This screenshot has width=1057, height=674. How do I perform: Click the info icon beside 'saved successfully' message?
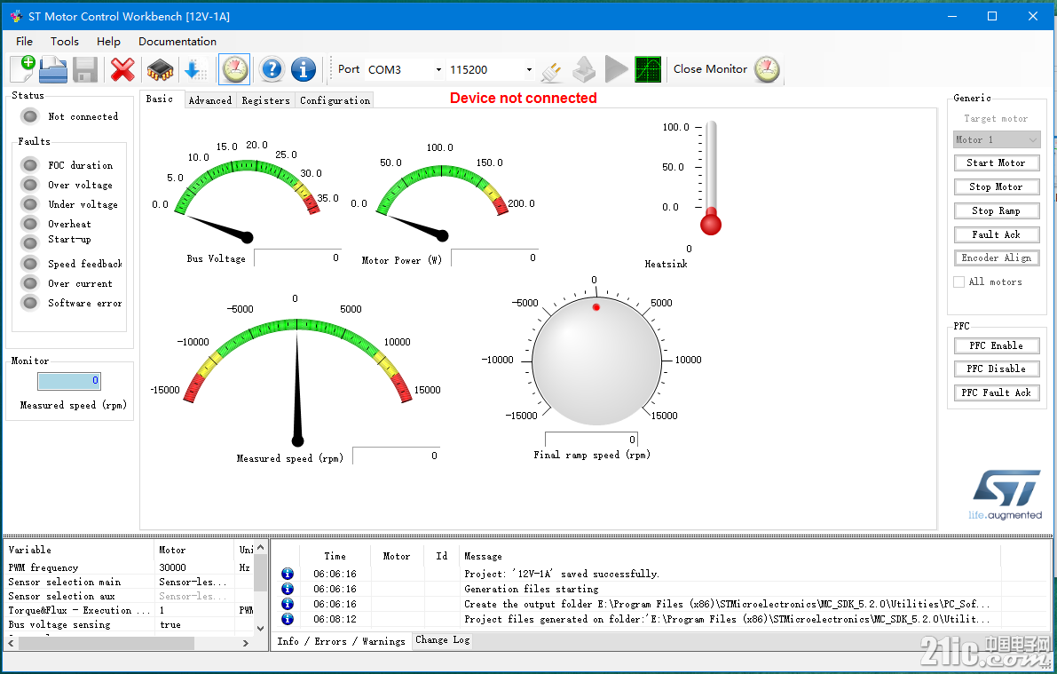pyautogui.click(x=288, y=574)
